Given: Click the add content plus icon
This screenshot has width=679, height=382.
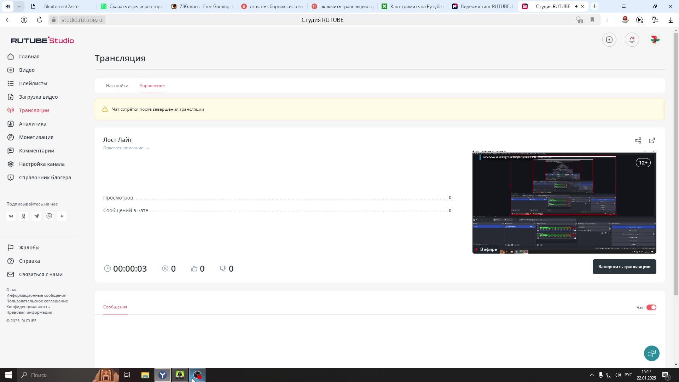Looking at the screenshot, I should tap(609, 40).
